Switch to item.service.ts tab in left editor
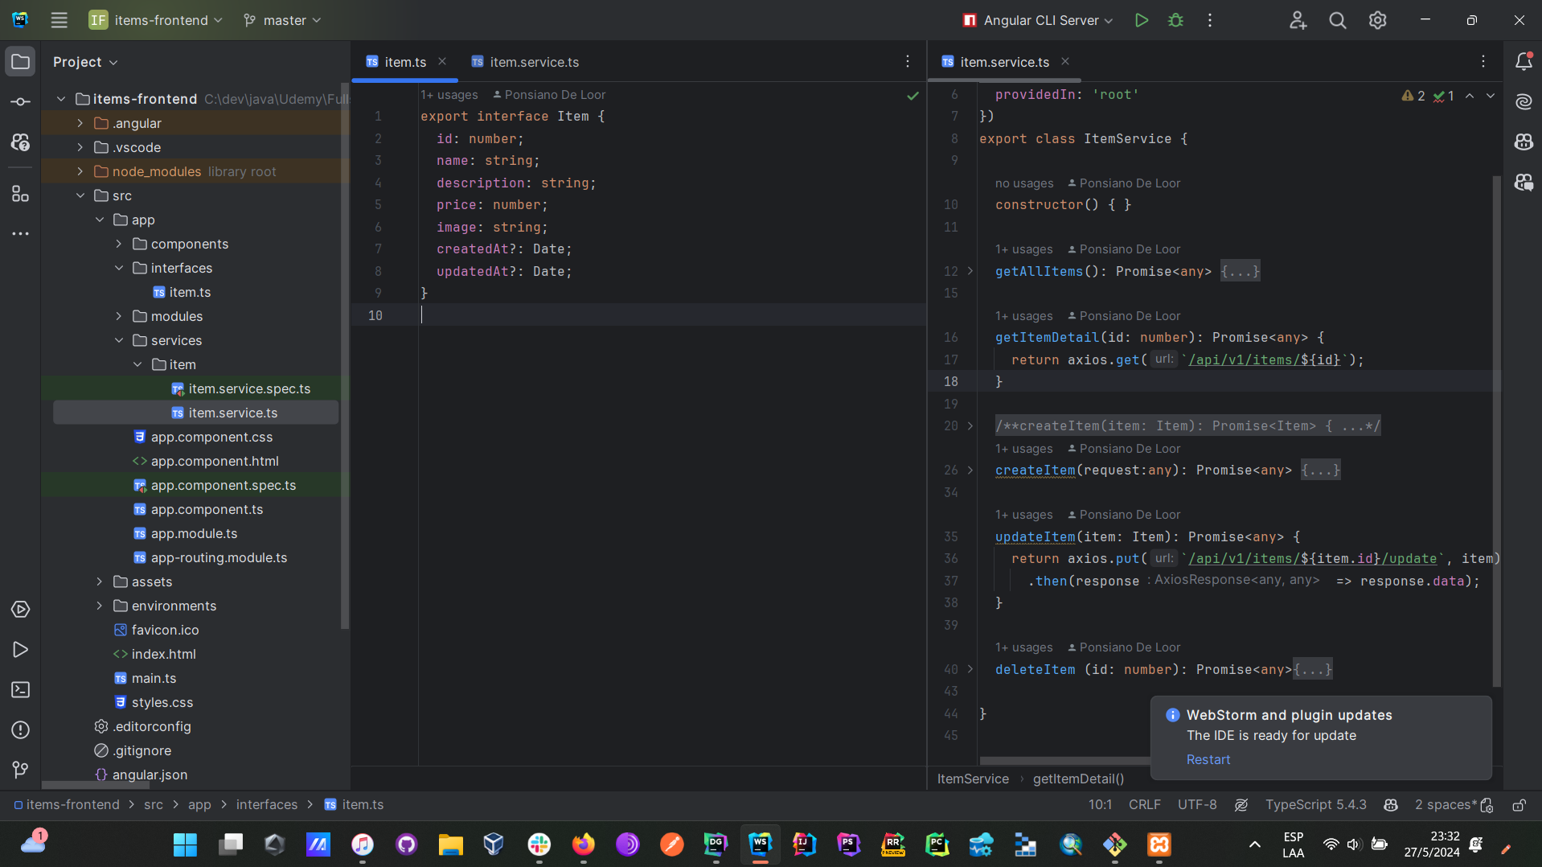This screenshot has height=867, width=1542. pyautogui.click(x=534, y=62)
